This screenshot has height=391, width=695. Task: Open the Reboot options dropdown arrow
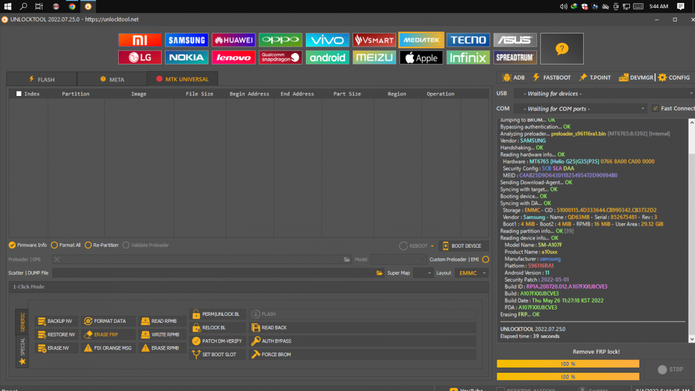(432, 246)
